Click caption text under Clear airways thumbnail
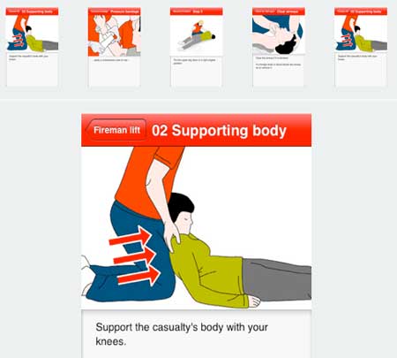 click(278, 63)
